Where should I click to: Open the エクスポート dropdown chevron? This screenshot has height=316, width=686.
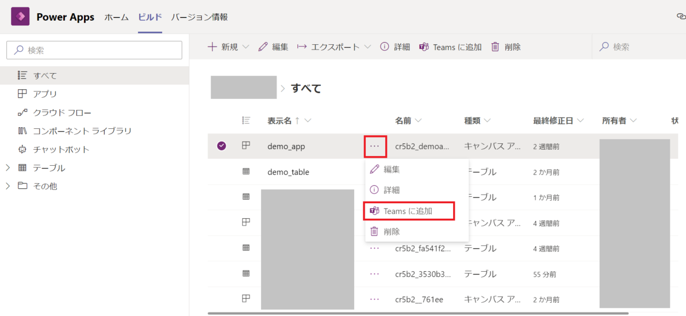(367, 47)
